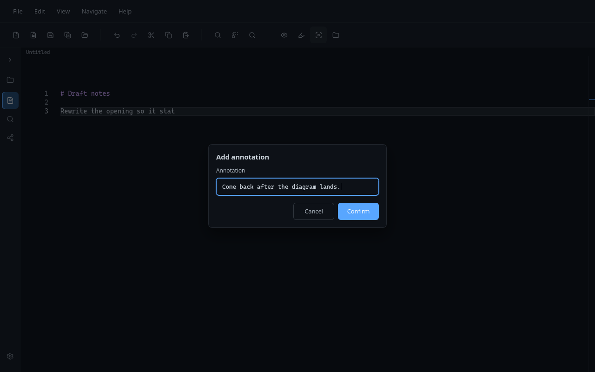Click the '# Draft notes' heading line

(85, 93)
